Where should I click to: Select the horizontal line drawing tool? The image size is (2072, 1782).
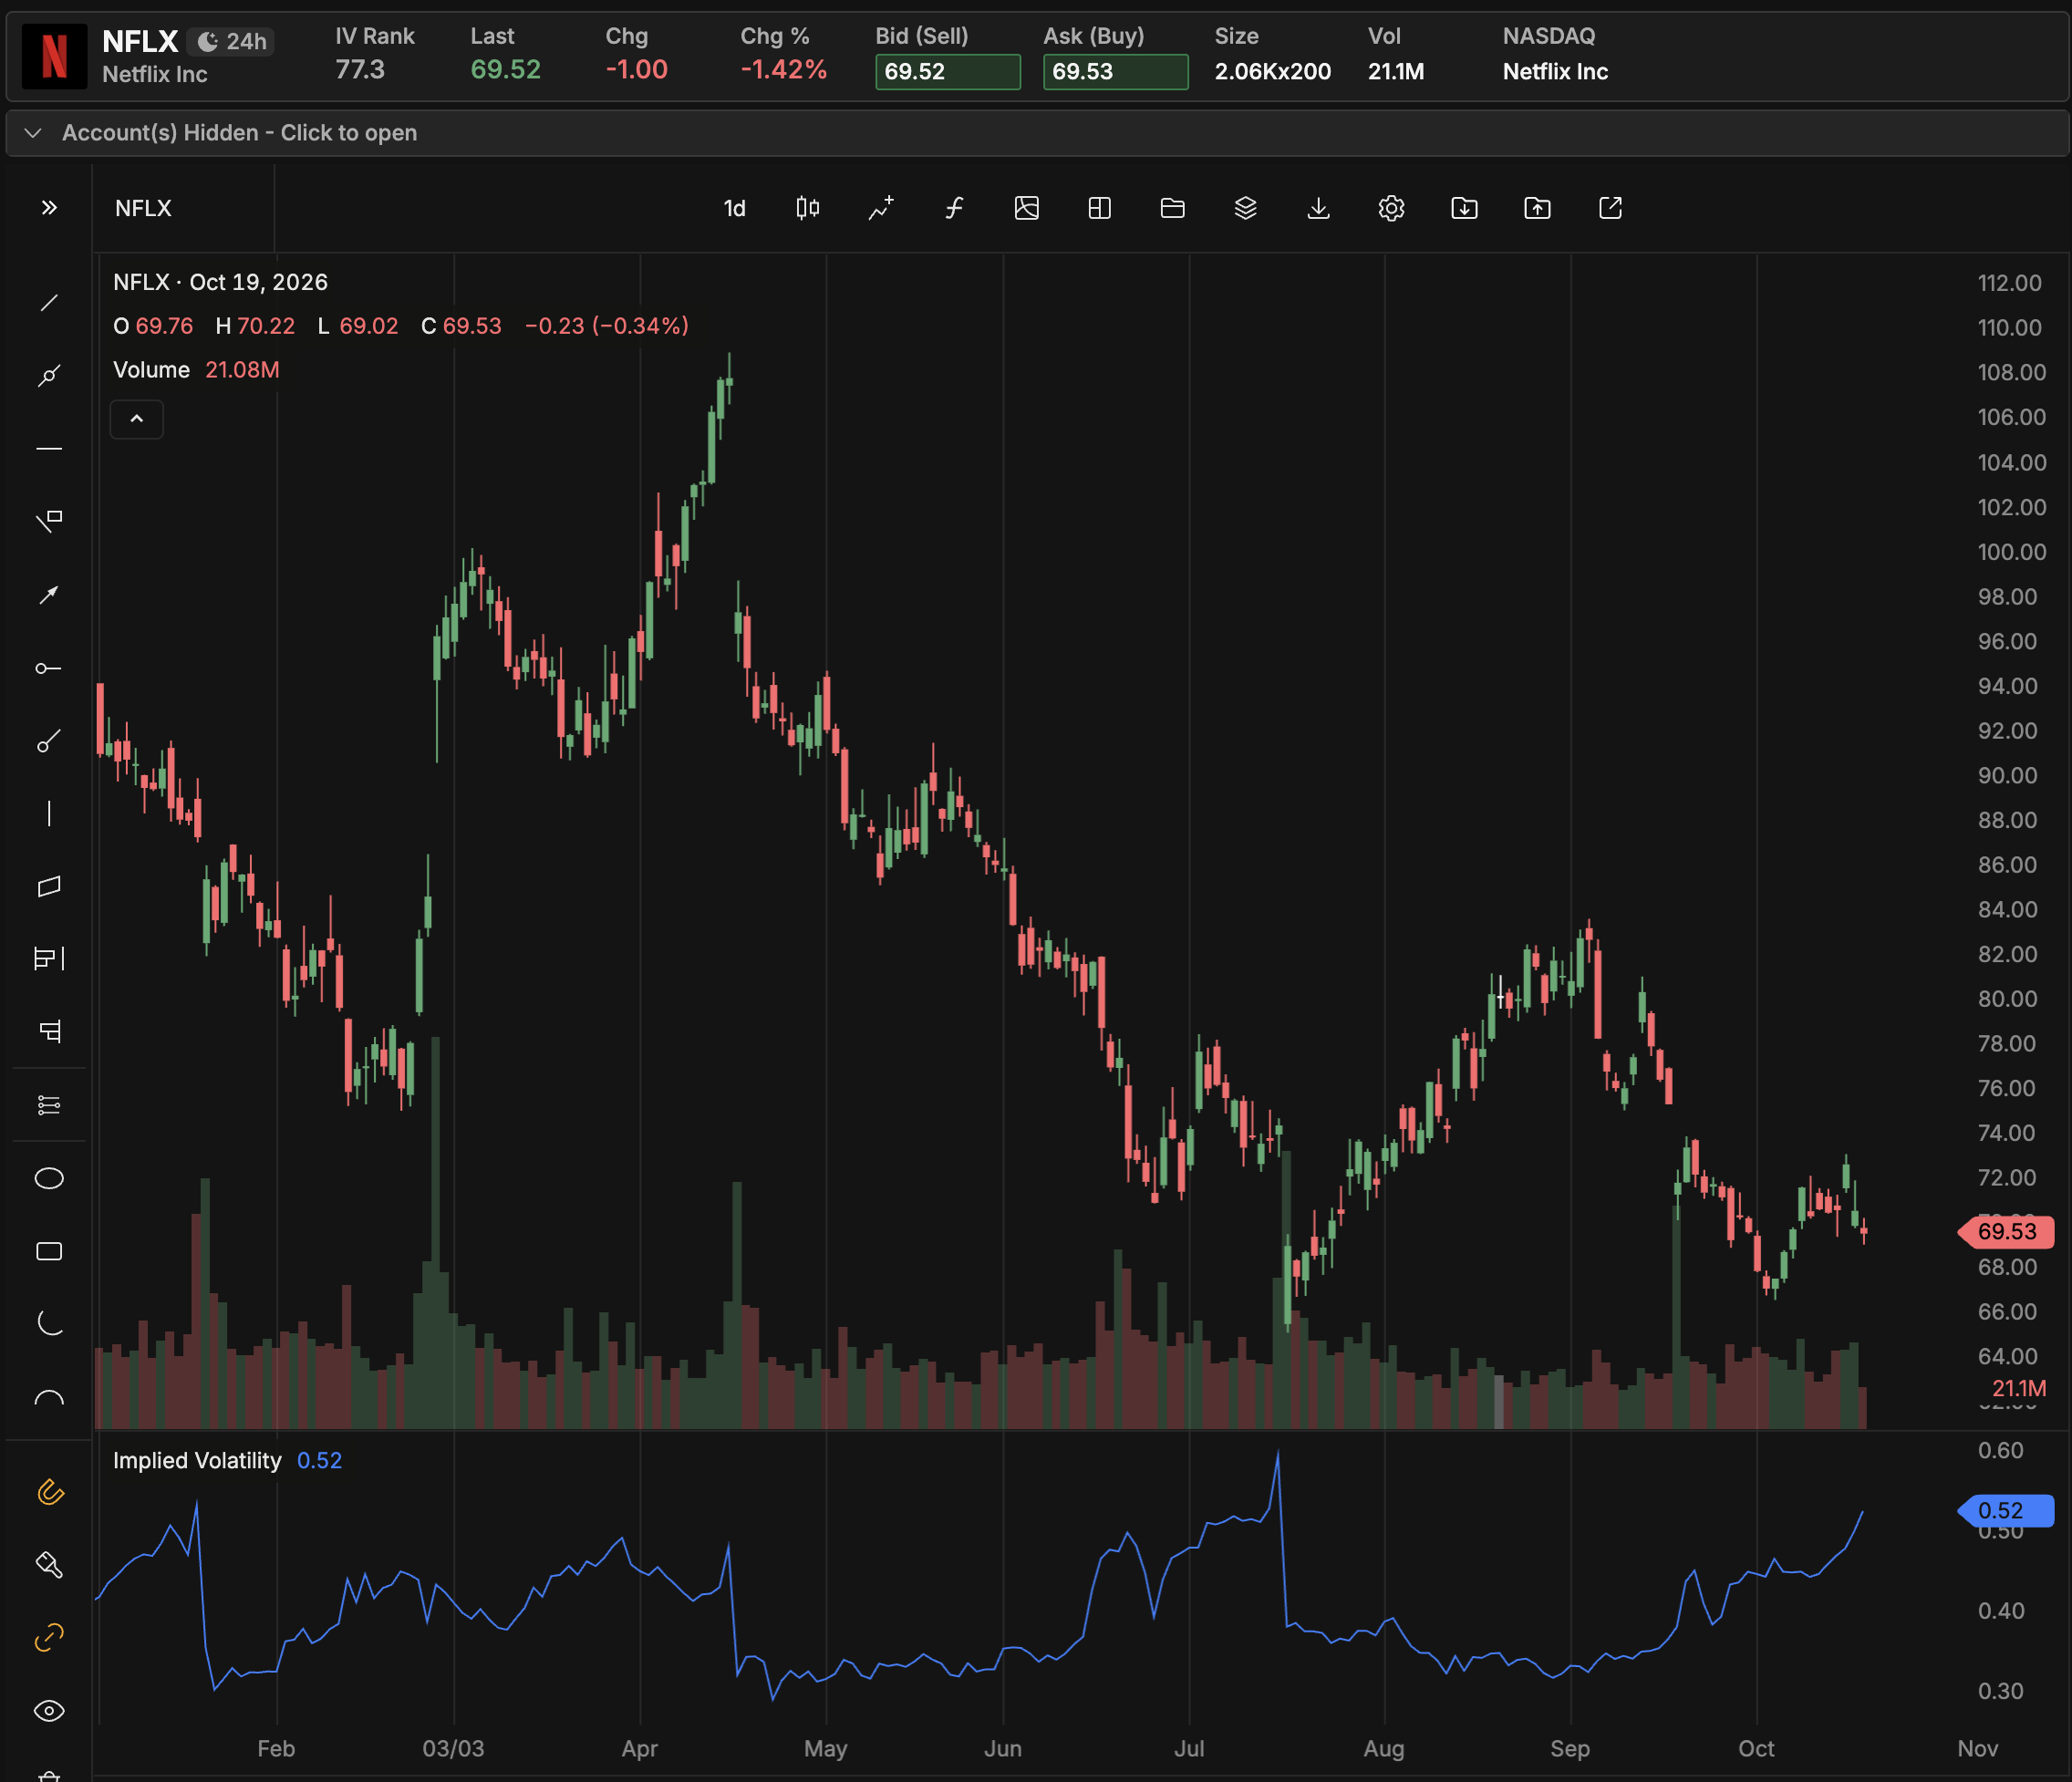tap(49, 449)
